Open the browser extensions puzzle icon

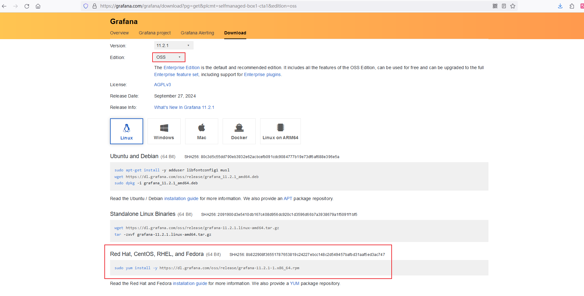point(572,6)
